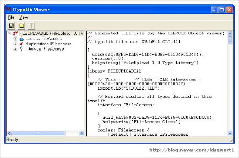Click the 'coclass FileAccess {' code line
The width and height of the screenshot is (239, 158).
click(x=123, y=130)
